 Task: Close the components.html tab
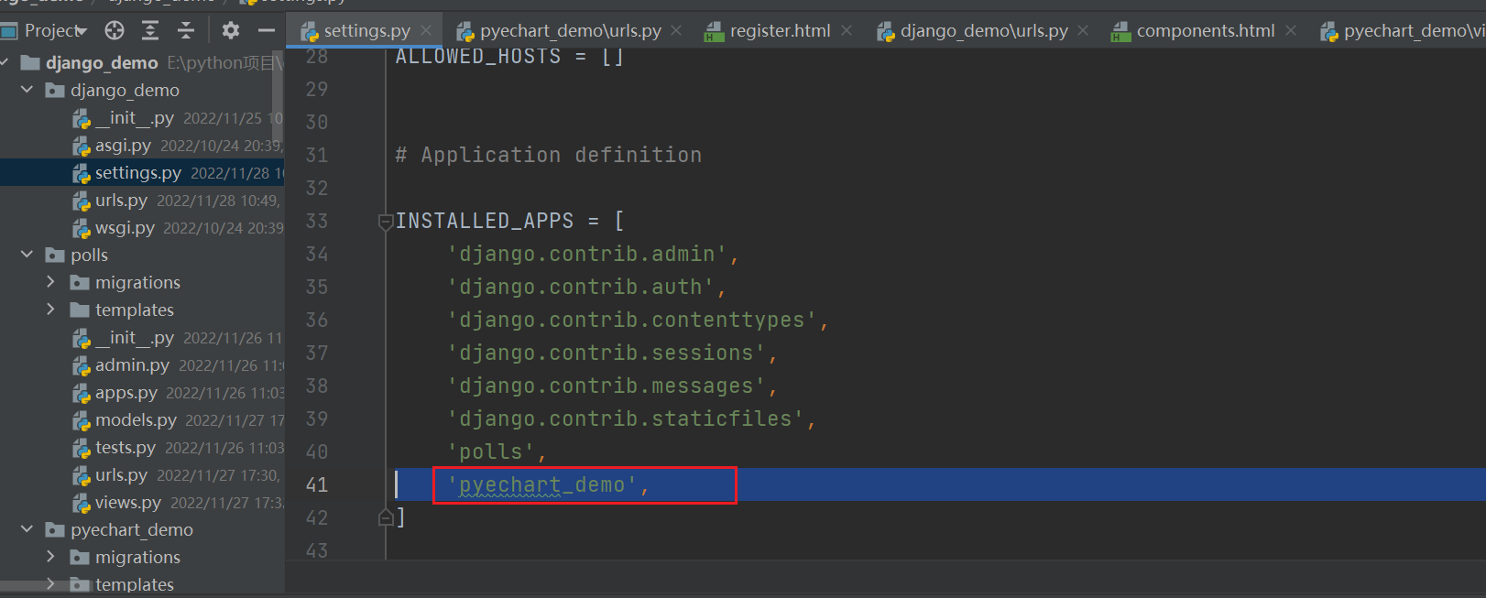[1291, 30]
